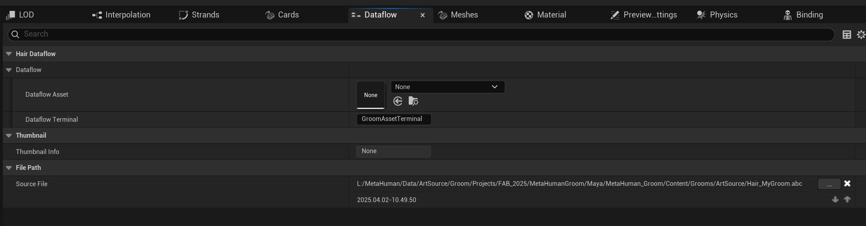
Task: Click the search magnifier icon
Action: [15, 34]
